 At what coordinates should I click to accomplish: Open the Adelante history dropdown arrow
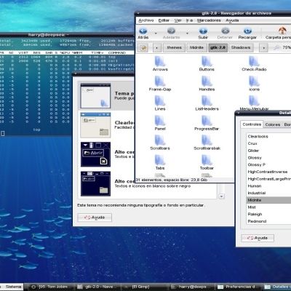click(187, 33)
